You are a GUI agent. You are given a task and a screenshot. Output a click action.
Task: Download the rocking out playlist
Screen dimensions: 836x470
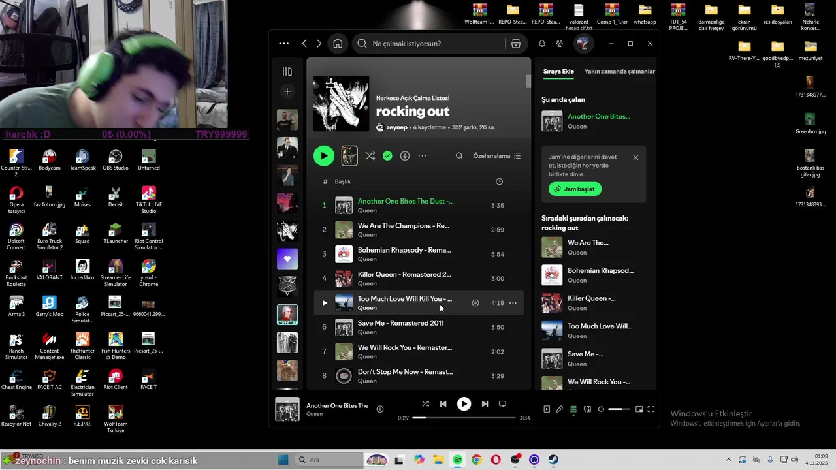pyautogui.click(x=405, y=156)
